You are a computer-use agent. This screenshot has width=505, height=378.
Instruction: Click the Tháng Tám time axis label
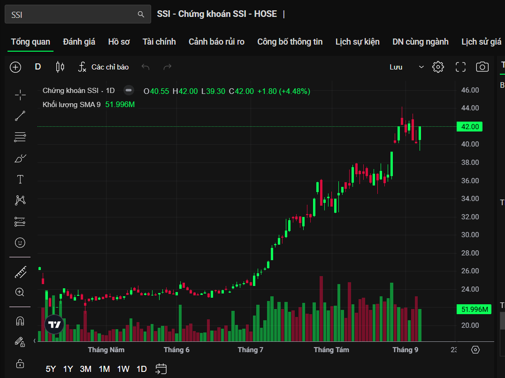point(331,350)
